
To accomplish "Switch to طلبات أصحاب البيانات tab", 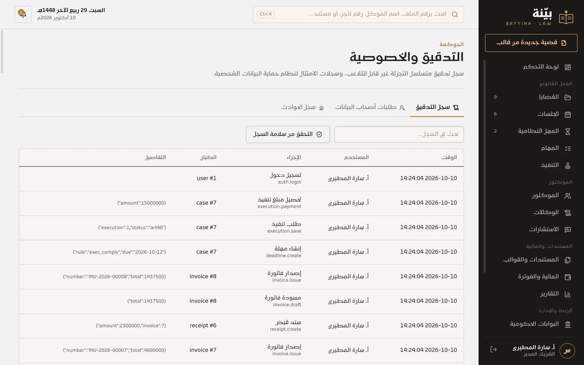I will coord(370,107).
